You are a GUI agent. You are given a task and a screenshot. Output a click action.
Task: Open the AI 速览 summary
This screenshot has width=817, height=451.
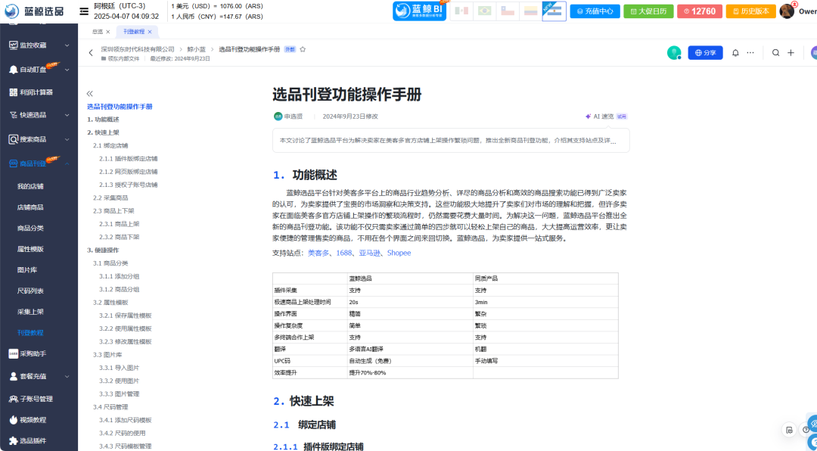pyautogui.click(x=607, y=117)
